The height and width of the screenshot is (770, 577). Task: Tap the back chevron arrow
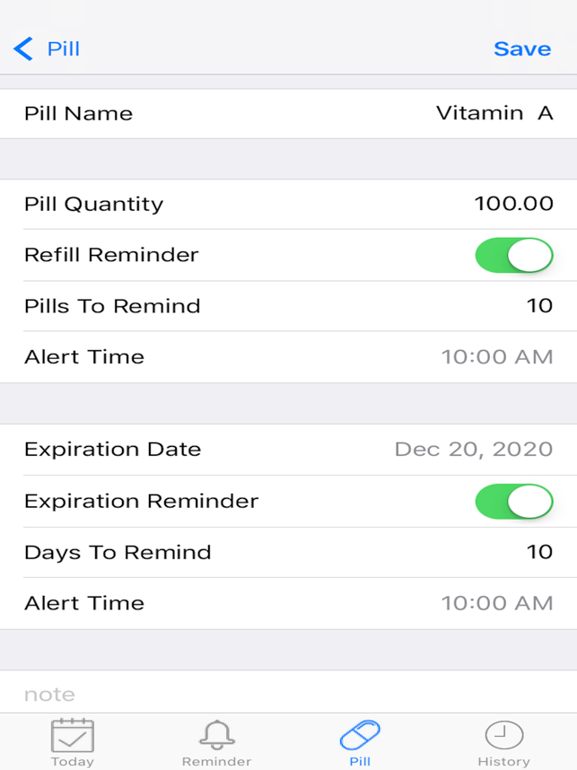(22, 48)
